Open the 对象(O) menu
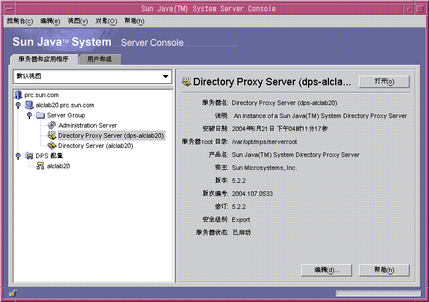This screenshot has height=302, width=429. pos(106,21)
